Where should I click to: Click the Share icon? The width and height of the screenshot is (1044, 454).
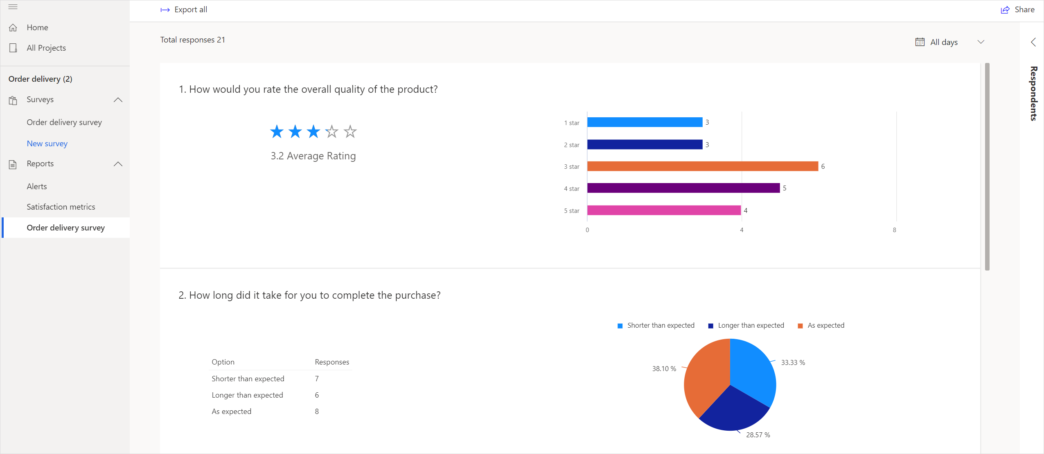pyautogui.click(x=1006, y=9)
